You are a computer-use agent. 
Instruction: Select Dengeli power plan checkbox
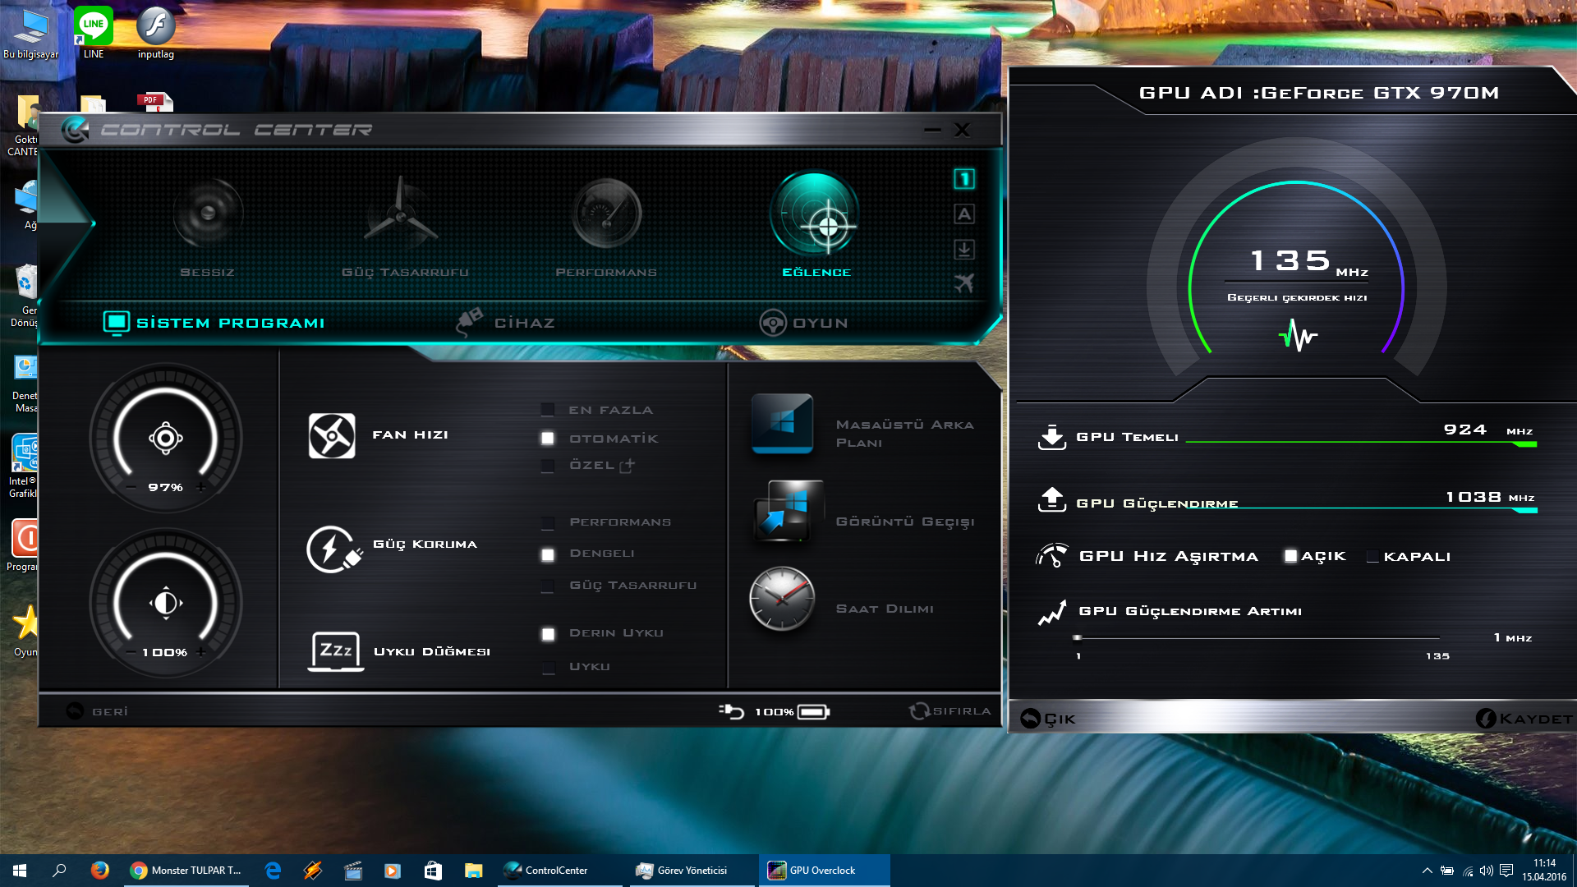[x=548, y=554]
